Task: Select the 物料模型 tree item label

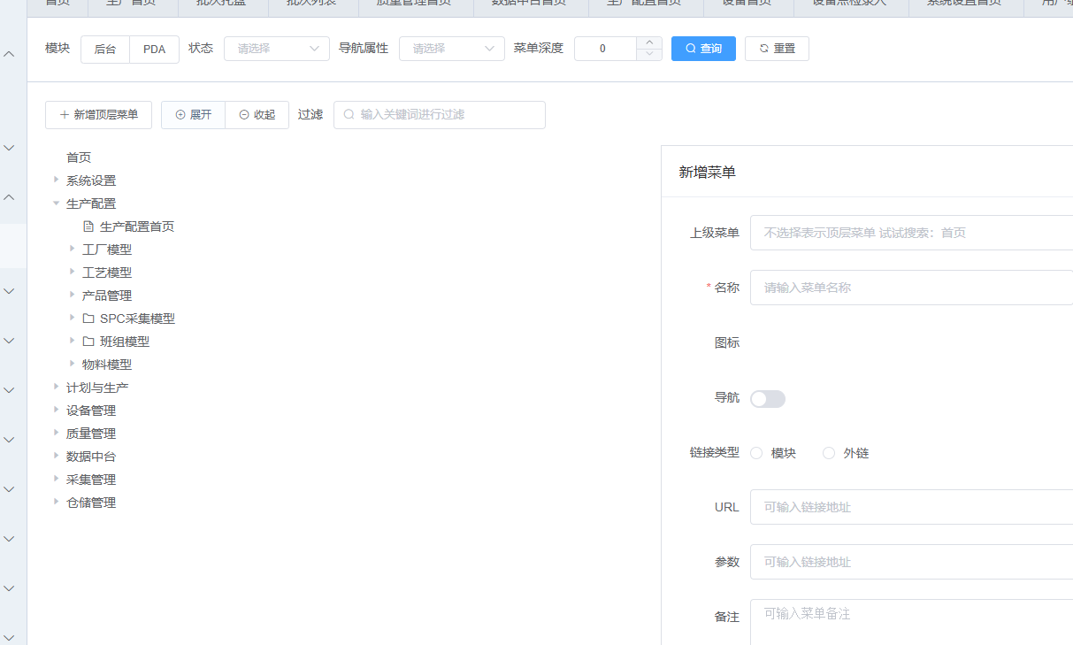Action: [107, 365]
